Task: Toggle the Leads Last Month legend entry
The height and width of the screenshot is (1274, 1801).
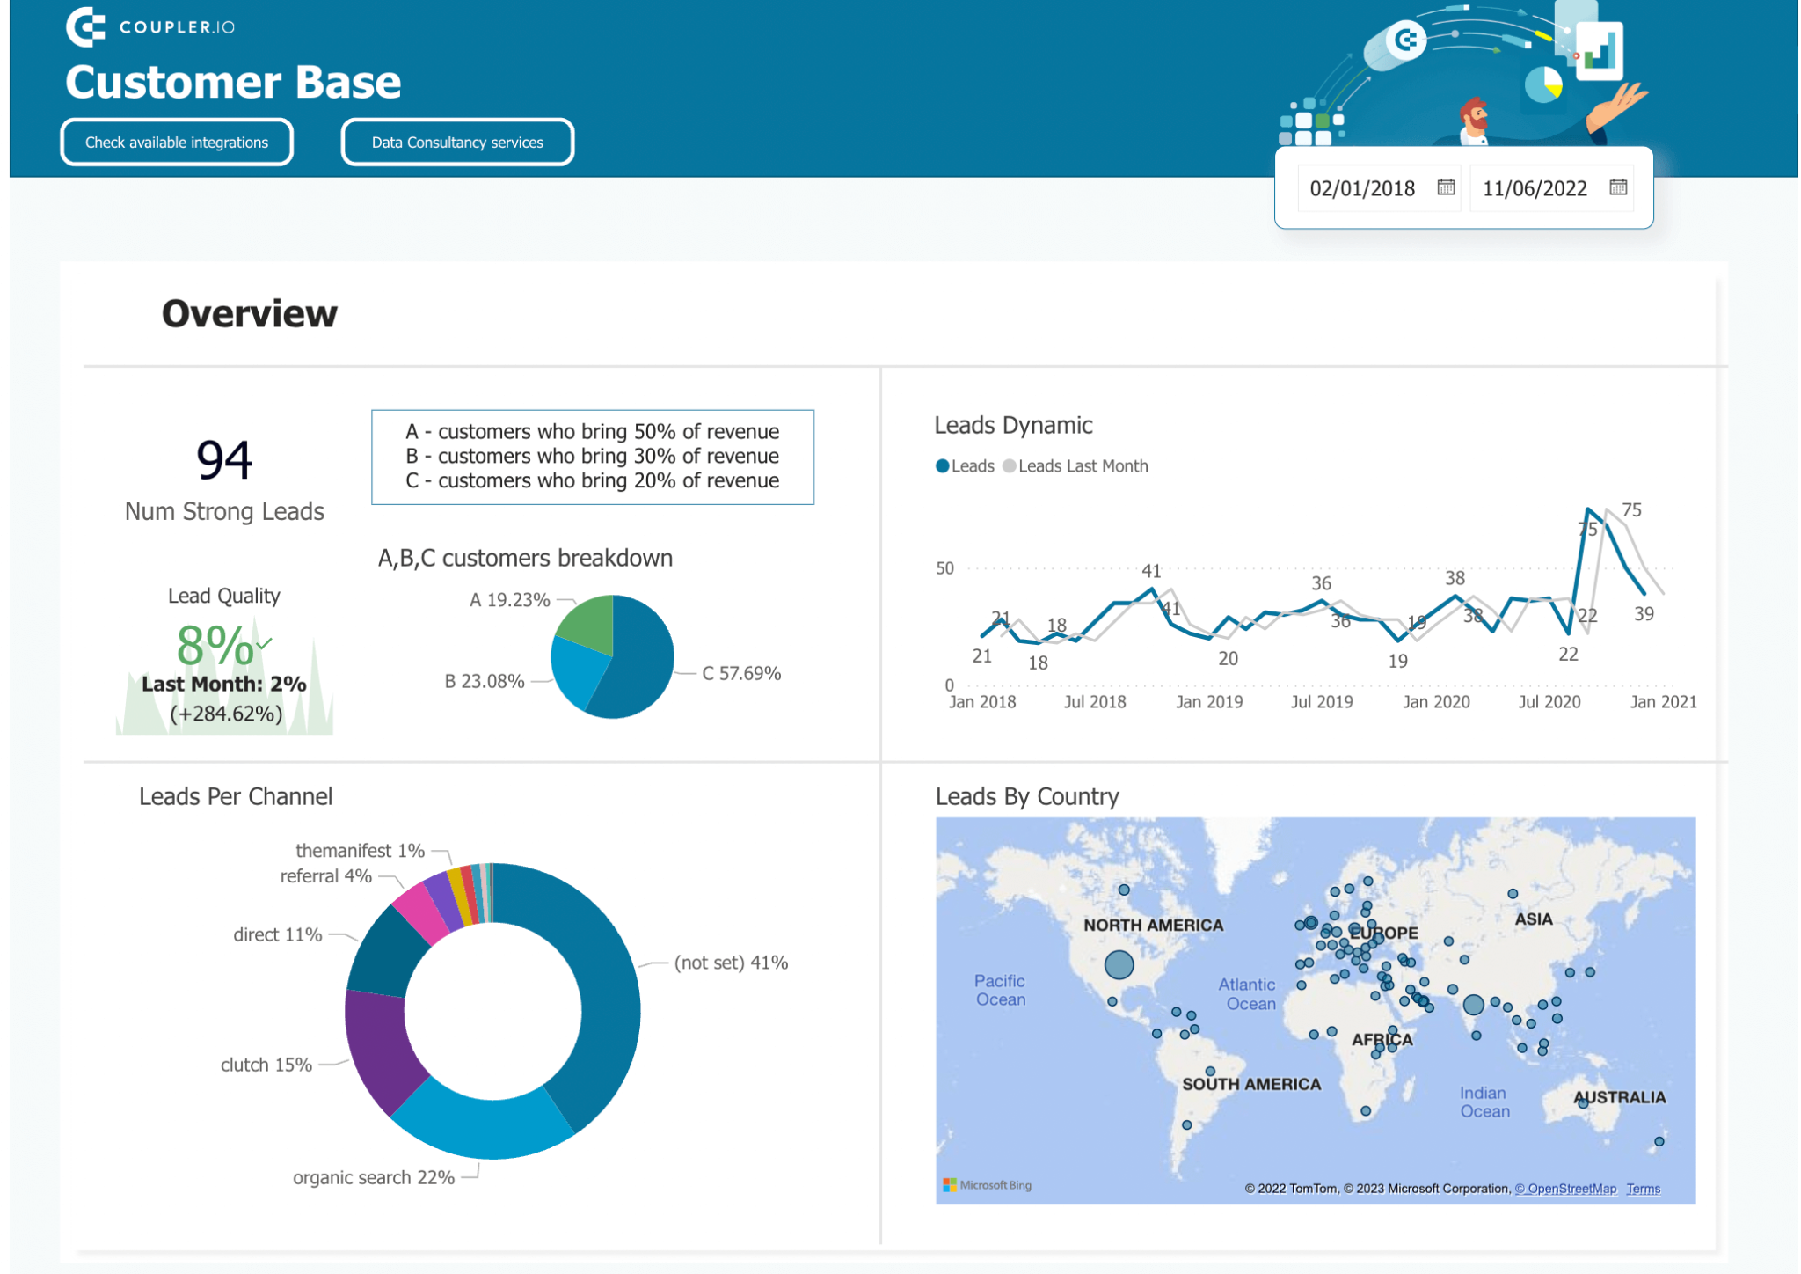Action: 1076,465
